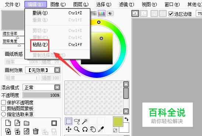Click the swatch panel scrollbar thumb
Screen dimensions: 202x136
click(126, 93)
